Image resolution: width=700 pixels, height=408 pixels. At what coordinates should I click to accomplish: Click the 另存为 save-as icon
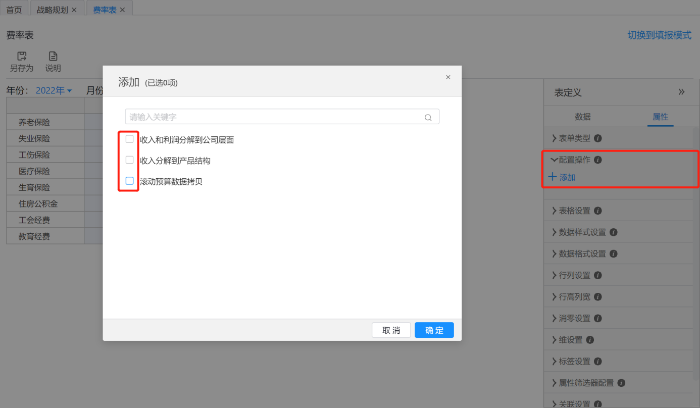pyautogui.click(x=22, y=56)
